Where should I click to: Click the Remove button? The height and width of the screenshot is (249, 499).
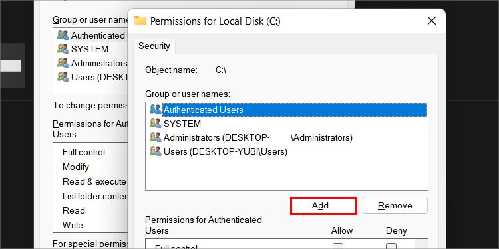coord(395,205)
